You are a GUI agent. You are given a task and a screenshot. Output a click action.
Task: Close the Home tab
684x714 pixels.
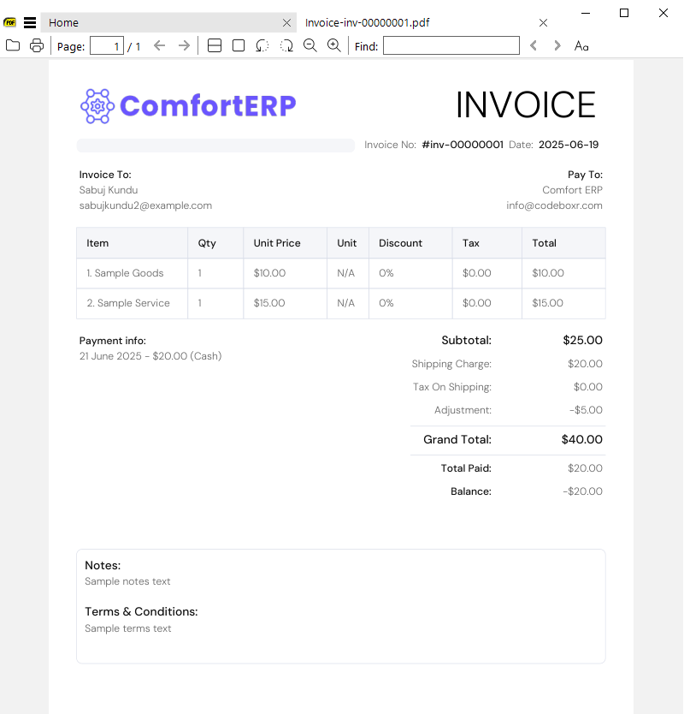point(287,23)
